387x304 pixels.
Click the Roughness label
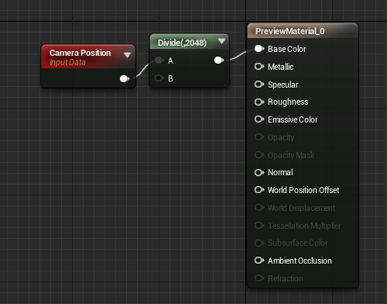[288, 102]
